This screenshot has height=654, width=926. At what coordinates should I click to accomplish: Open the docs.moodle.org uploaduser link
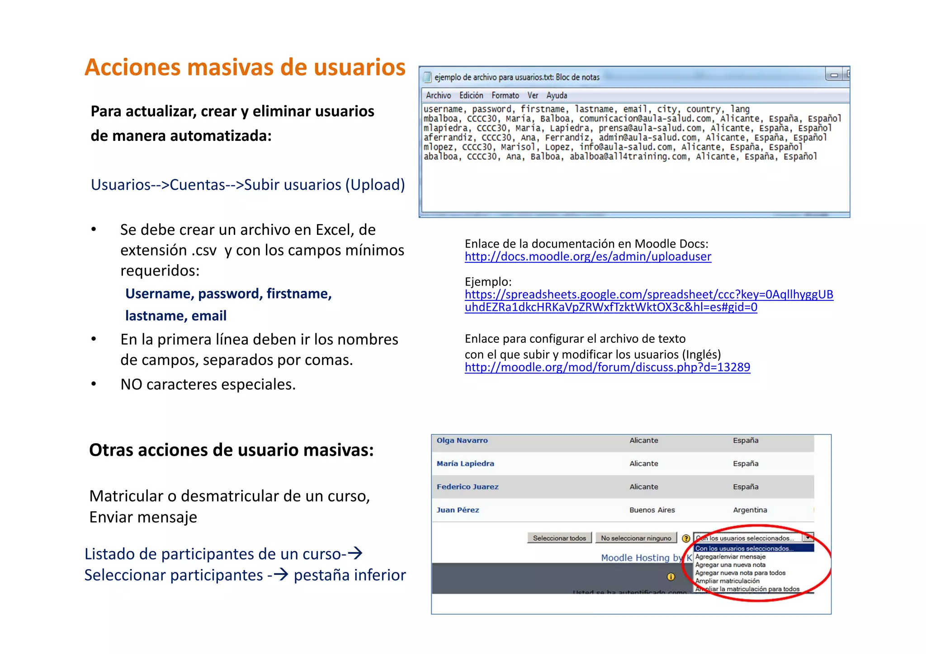588,257
